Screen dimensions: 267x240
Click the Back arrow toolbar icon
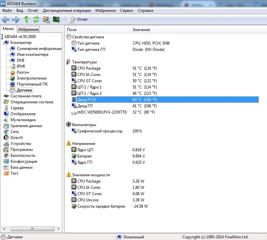[x=6, y=19]
